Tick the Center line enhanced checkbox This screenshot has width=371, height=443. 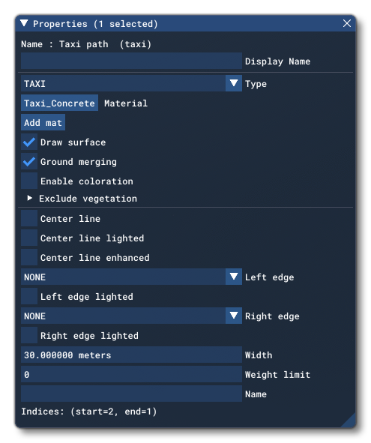[29, 257]
